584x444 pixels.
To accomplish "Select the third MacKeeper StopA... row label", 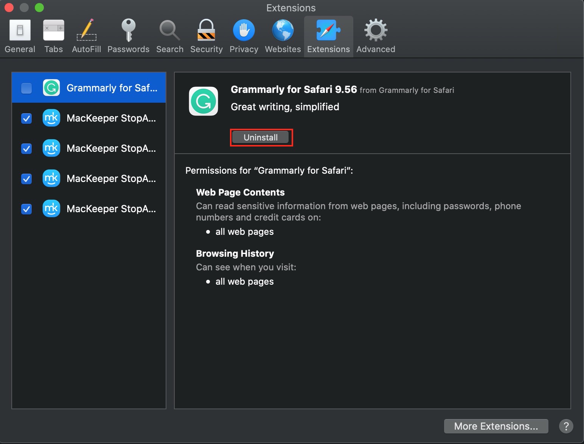I will [x=111, y=179].
